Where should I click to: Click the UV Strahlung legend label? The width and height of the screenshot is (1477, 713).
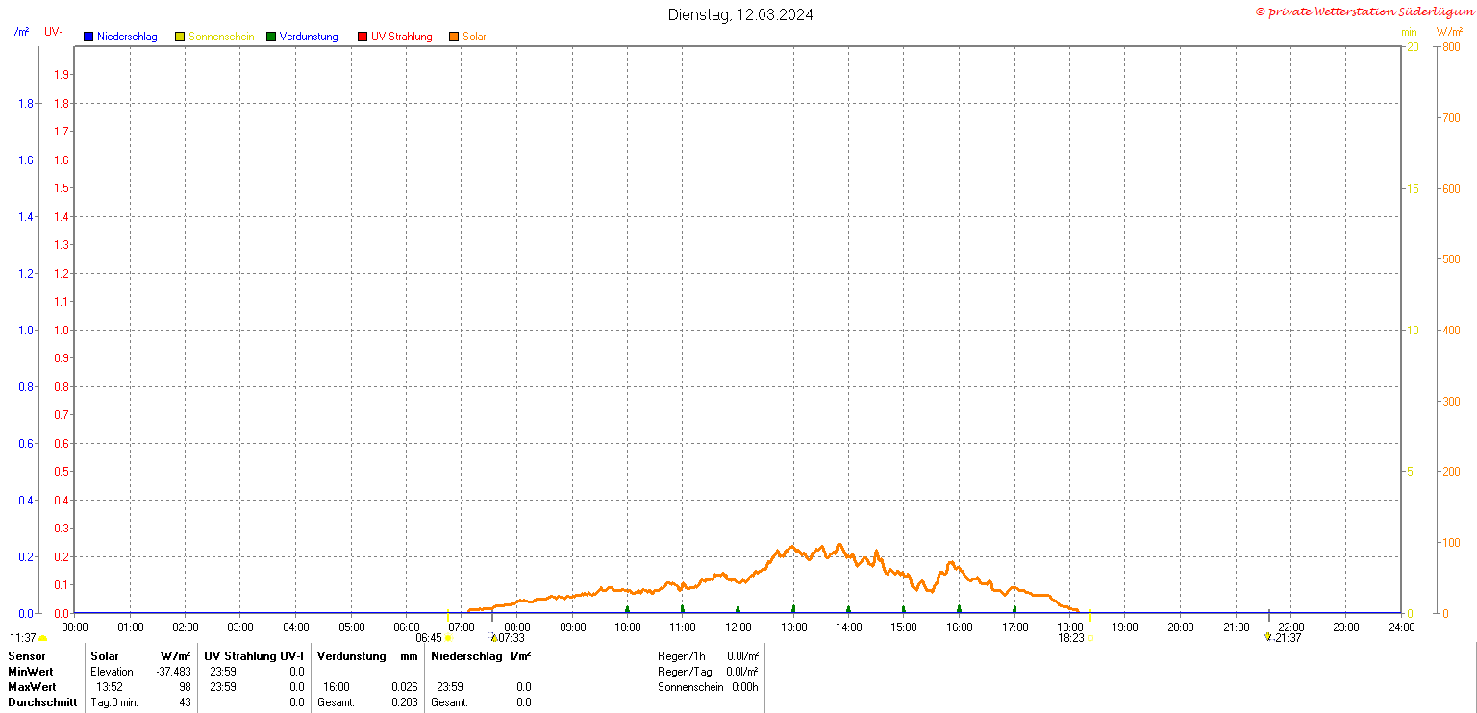point(402,37)
